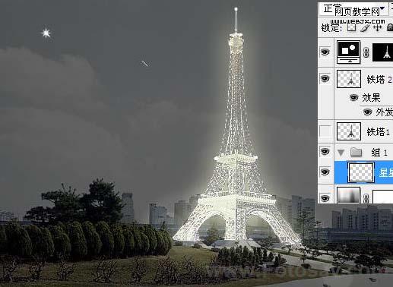The height and width of the screenshot is (287, 393).
Task: Enable lock all padlock icon
Action: [x=390, y=27]
